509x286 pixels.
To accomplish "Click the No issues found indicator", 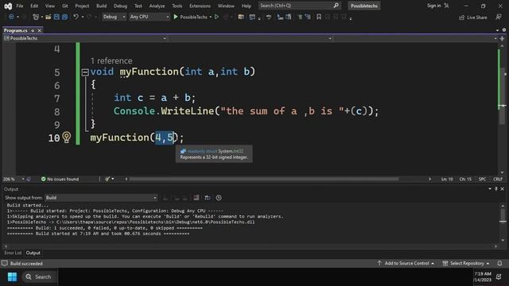I will (x=60, y=179).
